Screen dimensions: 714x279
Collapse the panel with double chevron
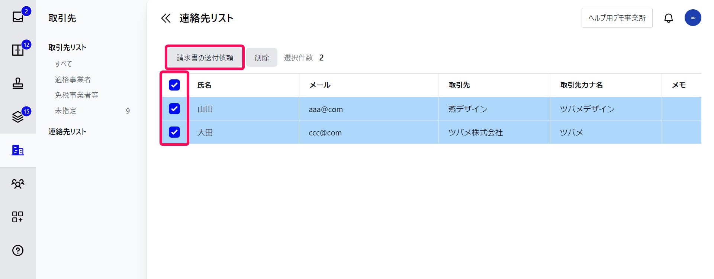[165, 18]
